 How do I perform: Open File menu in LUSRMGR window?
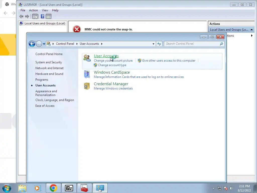coord(23,10)
